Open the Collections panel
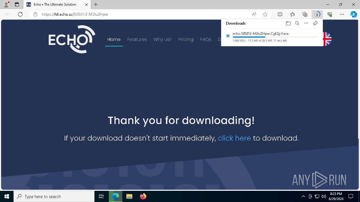 [305, 14]
